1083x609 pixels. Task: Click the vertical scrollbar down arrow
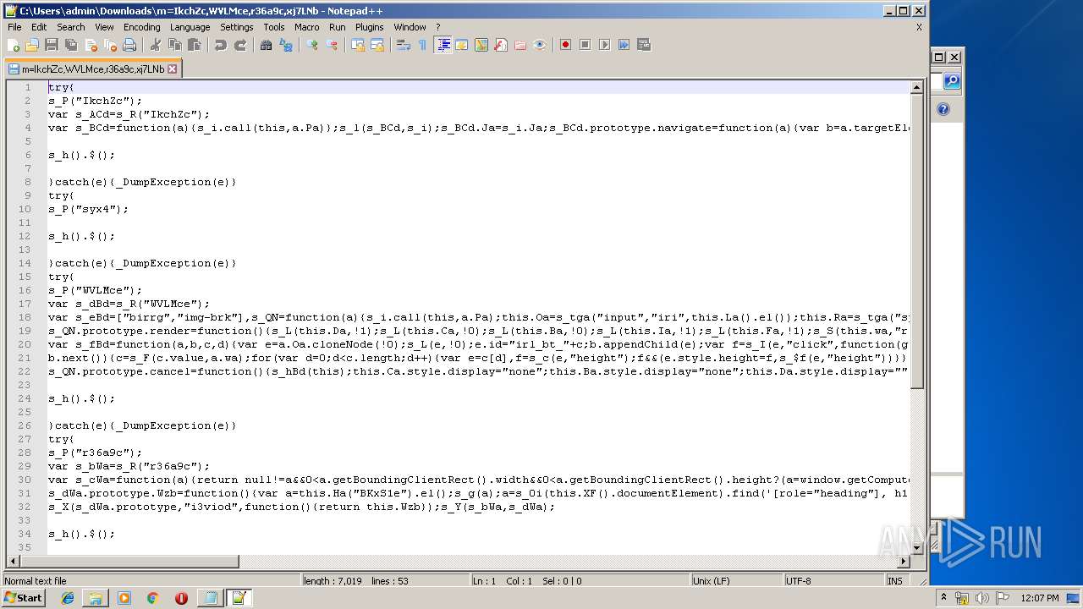[x=916, y=549]
